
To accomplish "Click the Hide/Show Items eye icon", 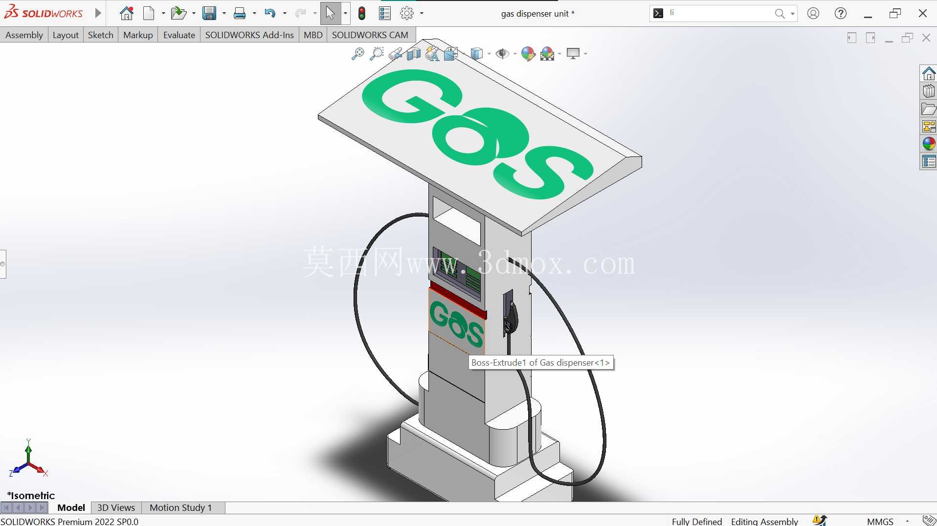I will pos(502,54).
